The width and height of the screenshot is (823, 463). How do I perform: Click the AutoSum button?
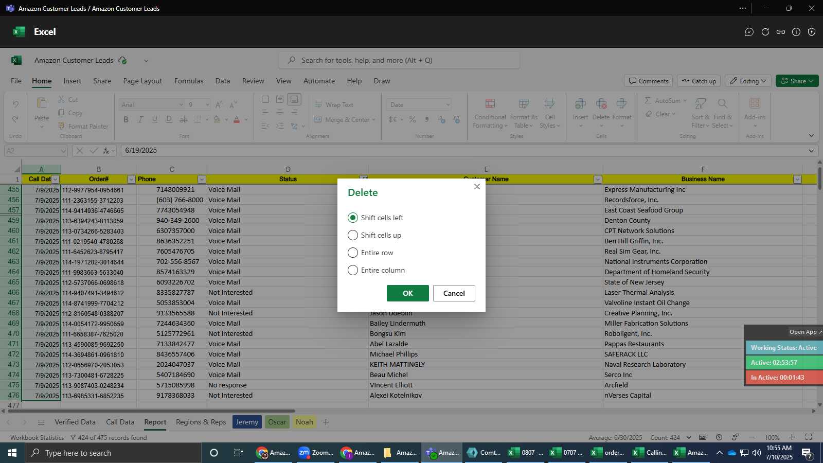[666, 100]
